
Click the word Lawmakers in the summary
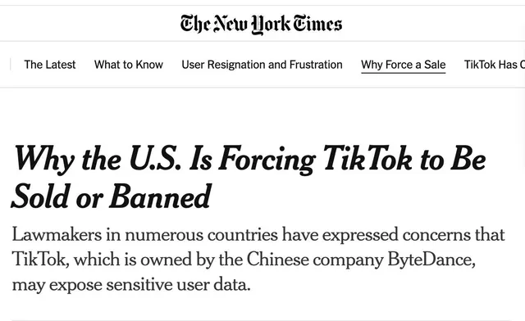click(x=57, y=235)
